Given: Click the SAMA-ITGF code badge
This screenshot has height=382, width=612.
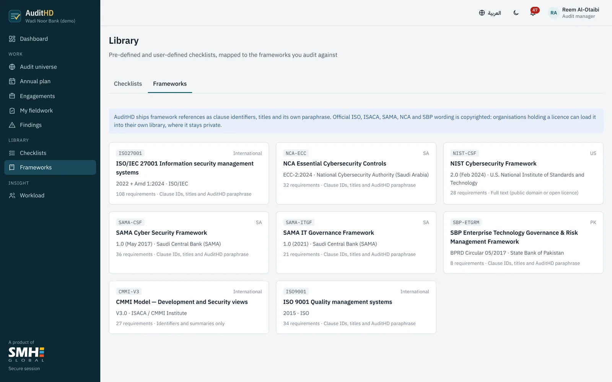Looking at the screenshot, I should pyautogui.click(x=299, y=222).
